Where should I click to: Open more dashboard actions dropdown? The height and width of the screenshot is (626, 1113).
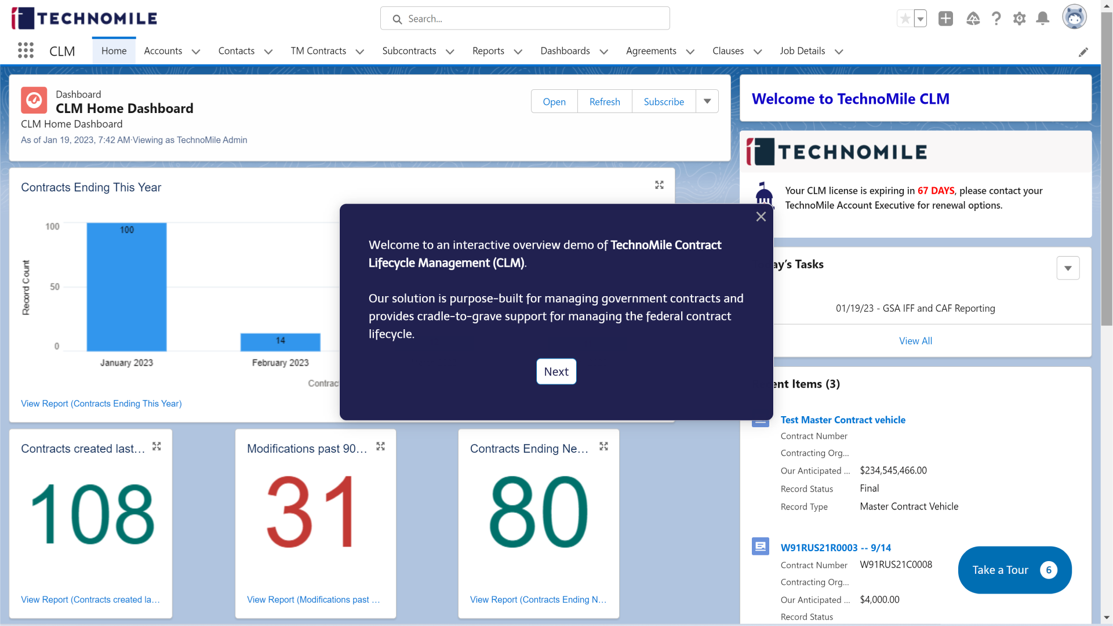[x=707, y=101]
